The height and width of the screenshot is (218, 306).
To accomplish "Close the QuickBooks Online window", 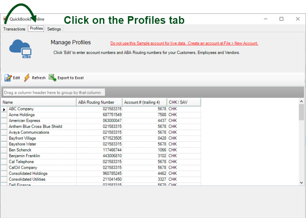I will 298,19.
